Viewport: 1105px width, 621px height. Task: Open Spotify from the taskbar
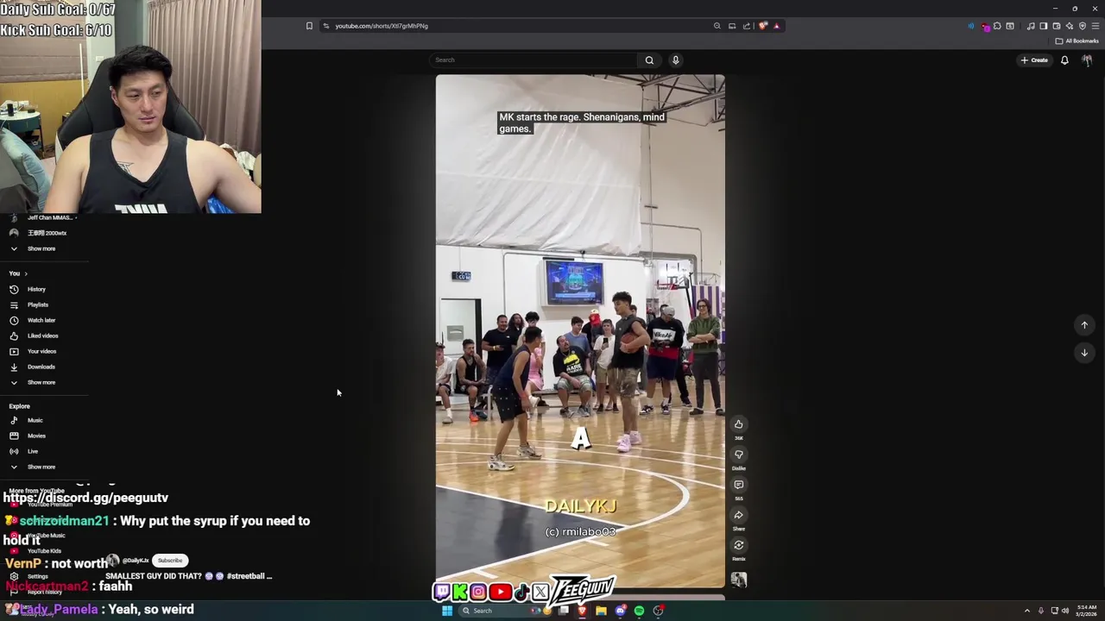[x=639, y=611]
